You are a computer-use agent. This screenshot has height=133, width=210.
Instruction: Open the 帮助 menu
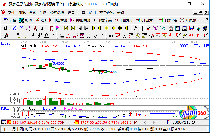(121, 13)
